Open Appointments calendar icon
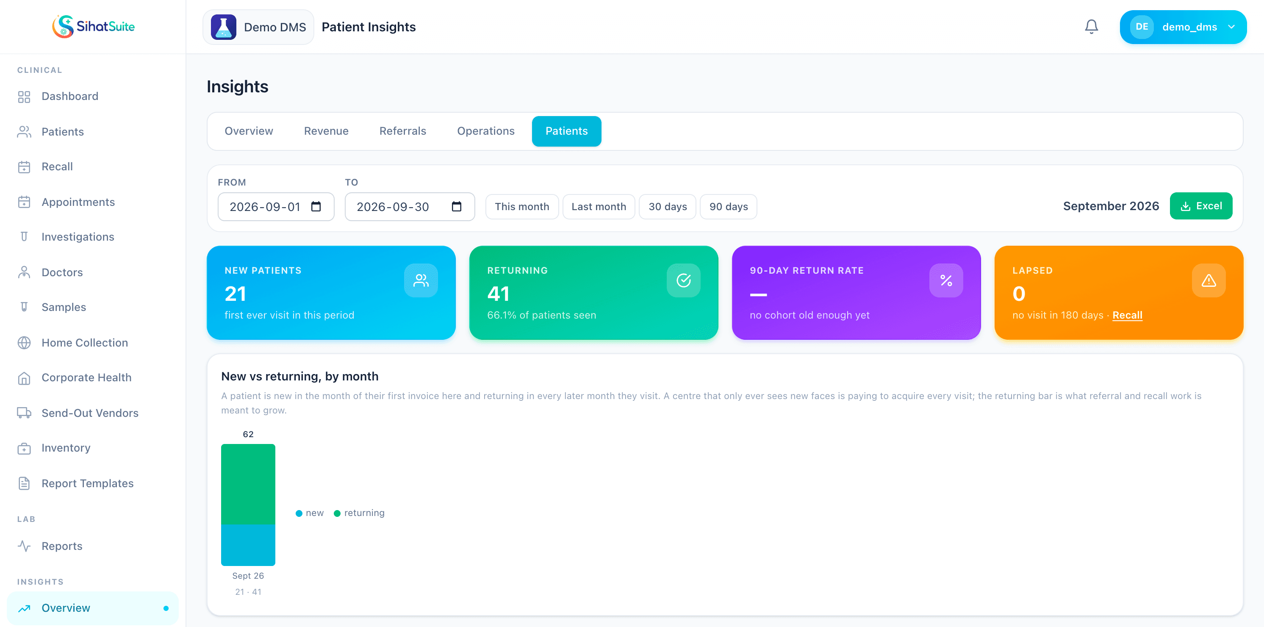1264x627 pixels. (x=24, y=202)
